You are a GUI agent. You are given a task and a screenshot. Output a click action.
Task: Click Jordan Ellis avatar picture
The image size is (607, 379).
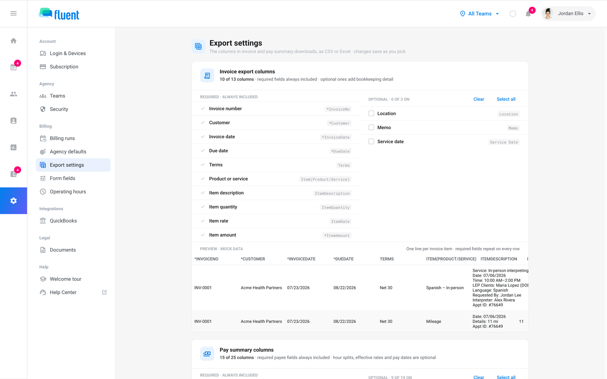click(548, 14)
